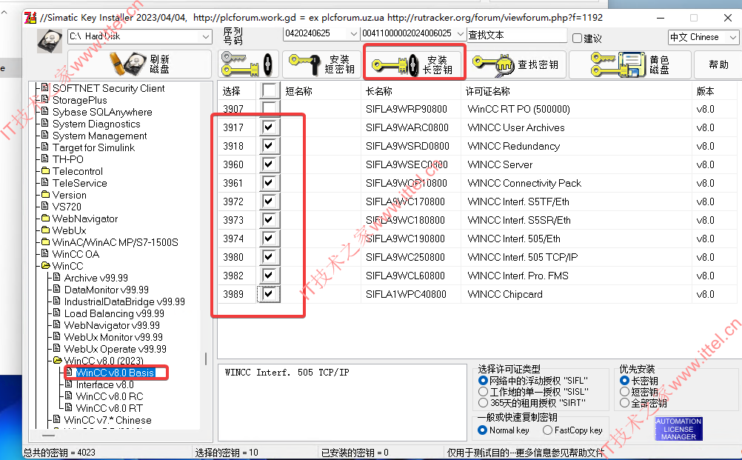Click the folder icon beside WebUx
This screenshot has width=742, height=460.
(x=45, y=230)
